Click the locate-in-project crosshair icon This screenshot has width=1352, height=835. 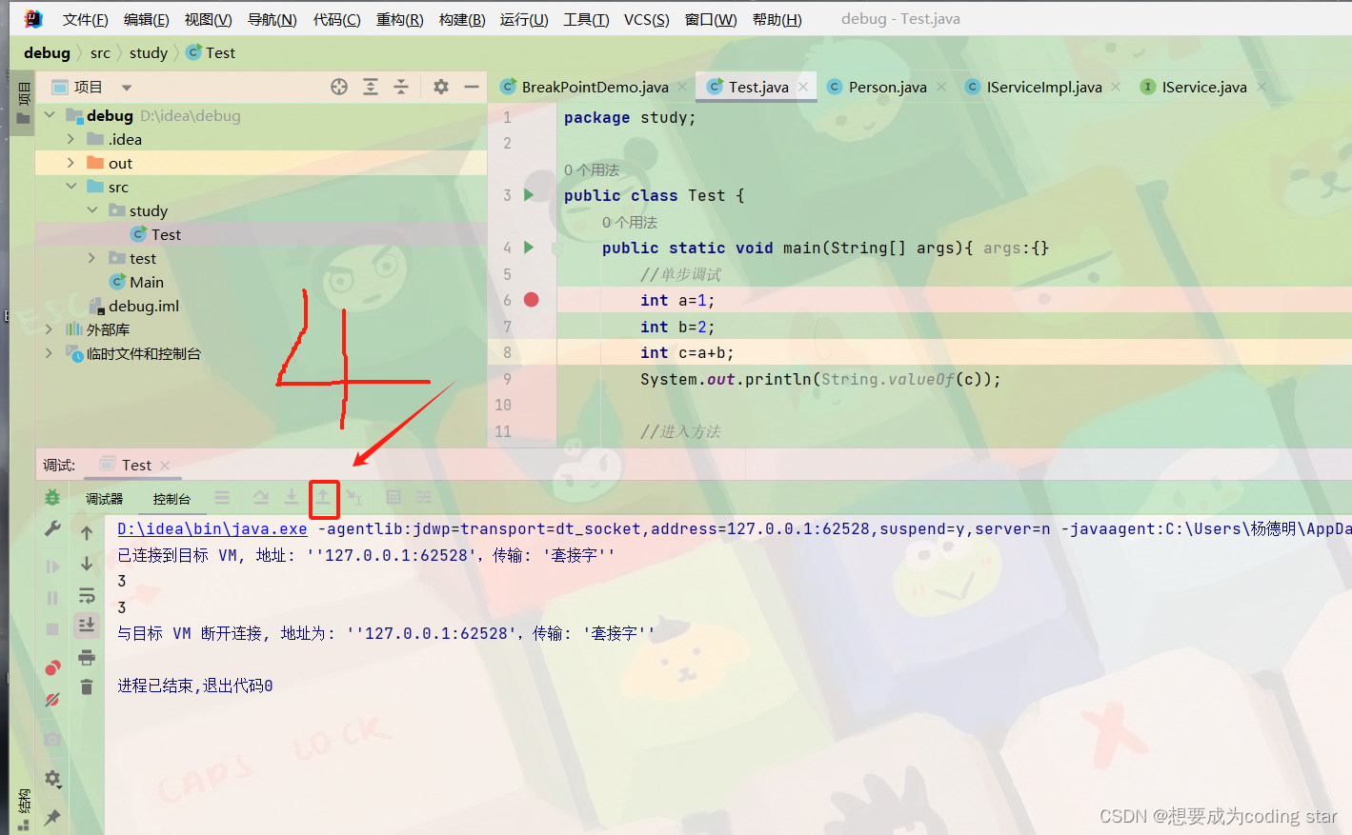[339, 87]
